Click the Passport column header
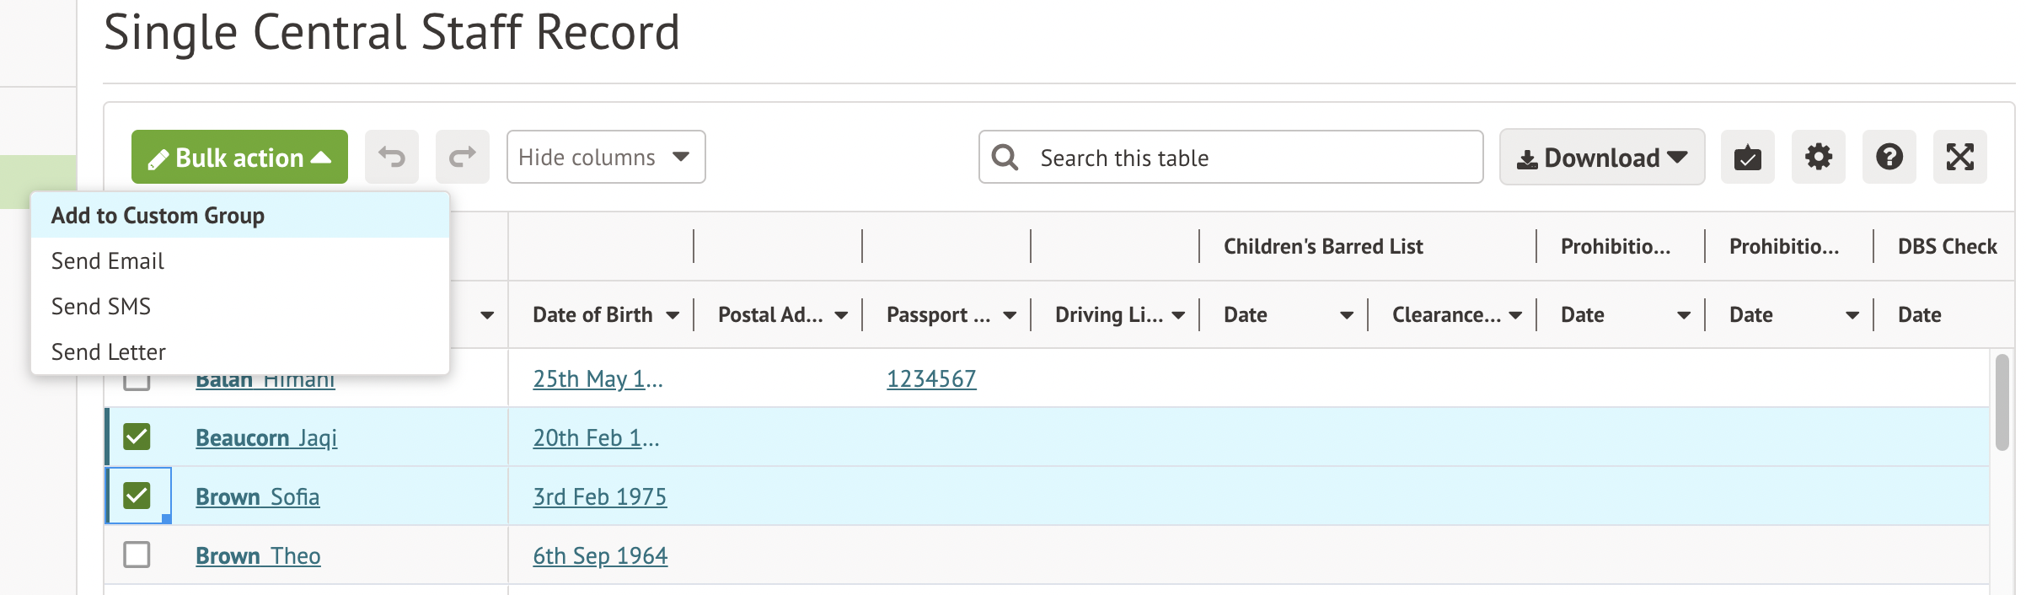 click(938, 314)
